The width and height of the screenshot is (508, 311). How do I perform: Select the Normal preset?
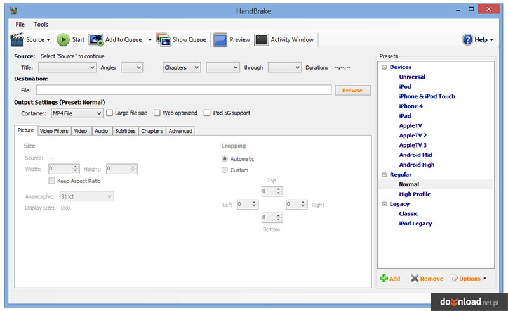tap(409, 184)
